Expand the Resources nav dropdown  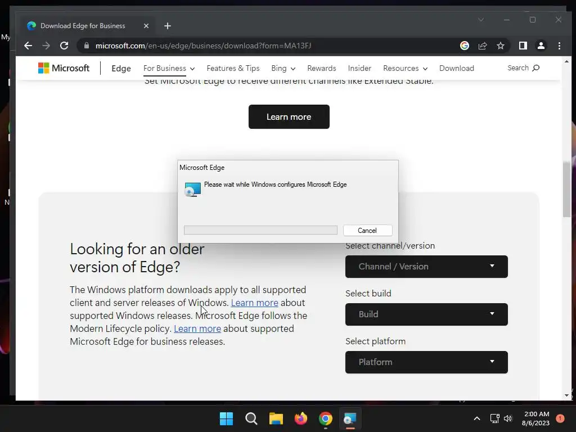405,68
